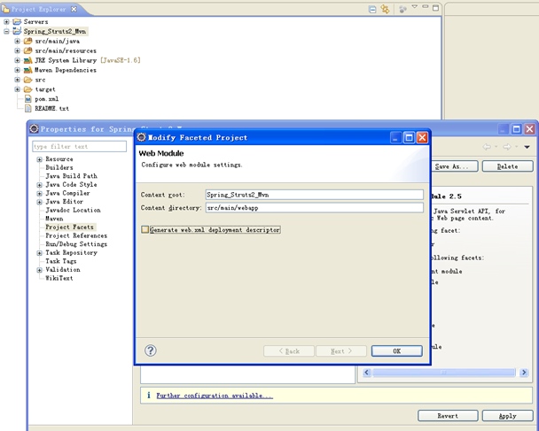Expand src/main/resources folder
539x431 pixels.
coord(17,50)
